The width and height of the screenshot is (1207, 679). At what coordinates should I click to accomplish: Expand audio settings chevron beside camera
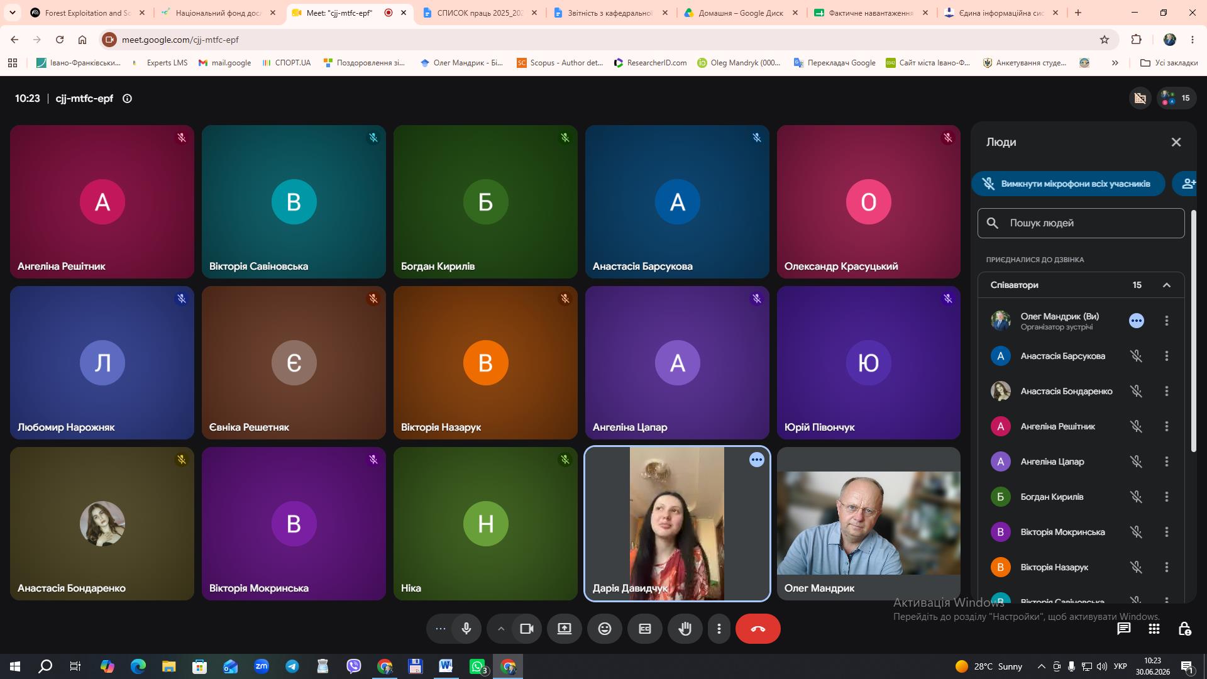click(x=500, y=629)
